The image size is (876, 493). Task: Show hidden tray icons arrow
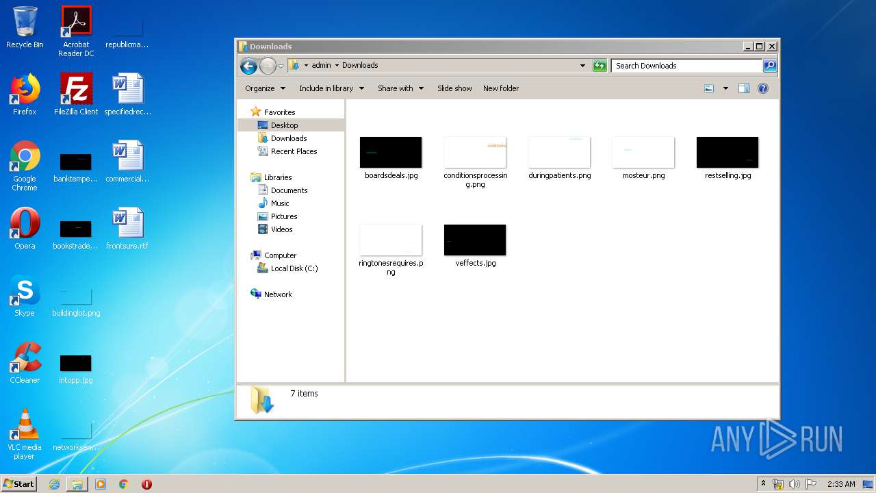tap(763, 484)
